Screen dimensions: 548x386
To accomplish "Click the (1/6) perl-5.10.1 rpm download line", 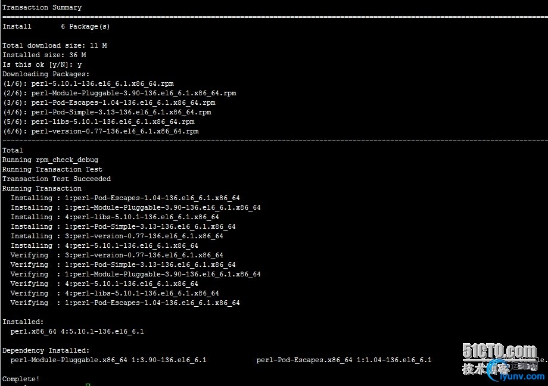I will tap(88, 83).
